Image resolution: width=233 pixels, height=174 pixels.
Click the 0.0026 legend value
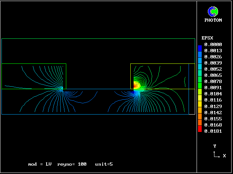tap(213, 57)
